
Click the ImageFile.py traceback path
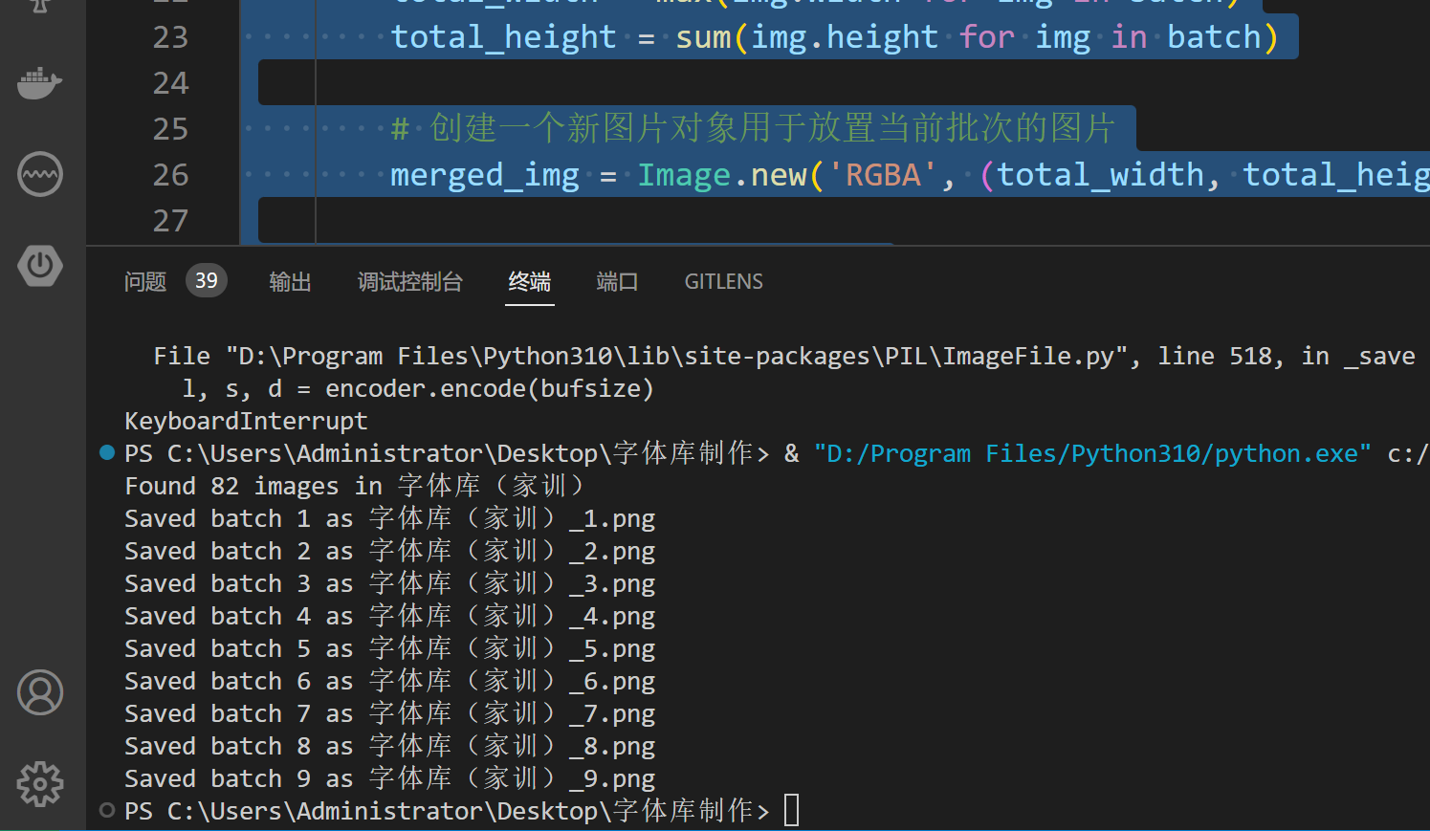point(676,356)
